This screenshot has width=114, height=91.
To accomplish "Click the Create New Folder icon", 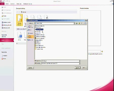I will [x=83, y=23].
